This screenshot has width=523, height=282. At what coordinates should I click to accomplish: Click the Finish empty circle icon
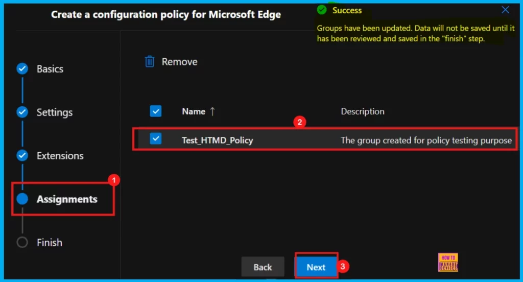pos(22,242)
